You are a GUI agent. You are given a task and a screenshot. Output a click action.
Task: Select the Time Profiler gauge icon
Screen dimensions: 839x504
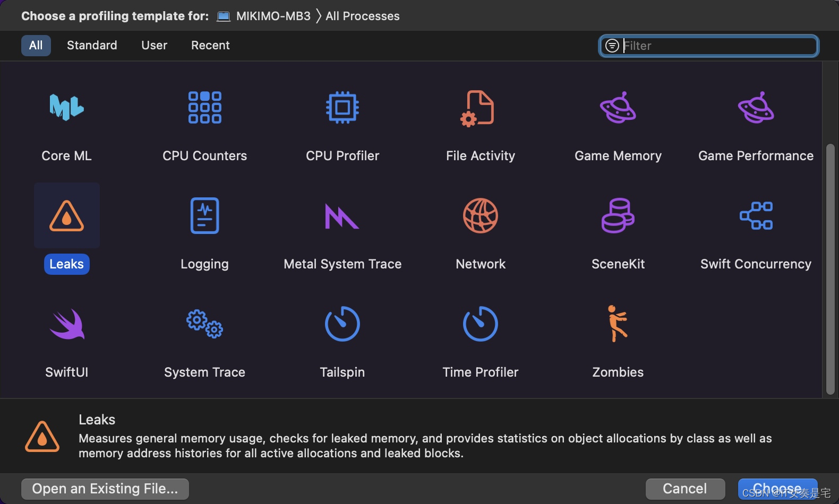coord(480,324)
